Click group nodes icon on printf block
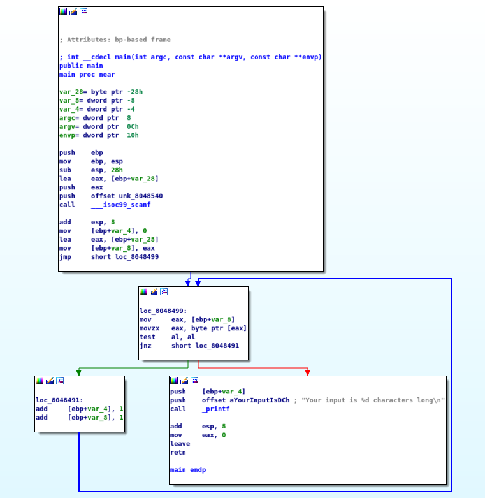Image resolution: width=485 pixels, height=498 pixels. [x=194, y=381]
